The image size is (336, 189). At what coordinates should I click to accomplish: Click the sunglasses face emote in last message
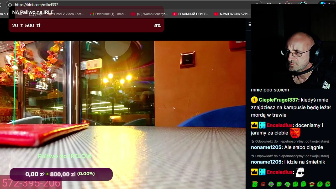[300, 172]
